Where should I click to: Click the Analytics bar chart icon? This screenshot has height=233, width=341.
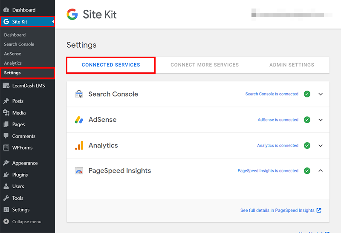[x=79, y=145]
